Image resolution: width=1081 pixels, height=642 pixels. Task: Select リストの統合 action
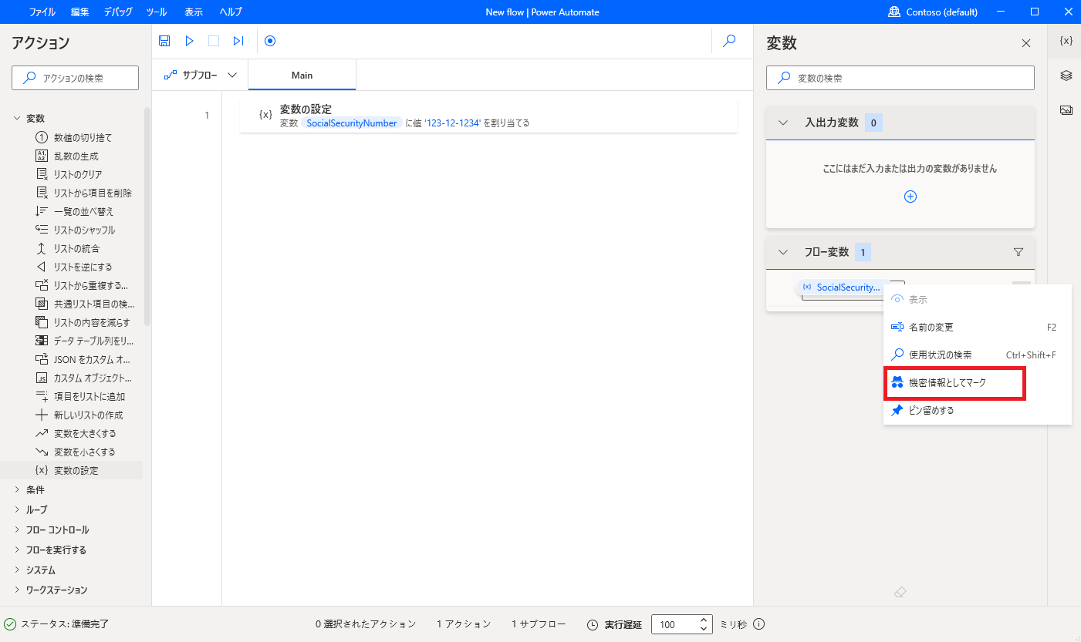tap(67, 248)
